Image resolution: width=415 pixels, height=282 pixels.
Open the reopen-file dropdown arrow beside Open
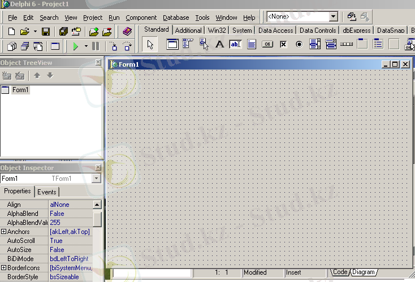tap(35, 32)
